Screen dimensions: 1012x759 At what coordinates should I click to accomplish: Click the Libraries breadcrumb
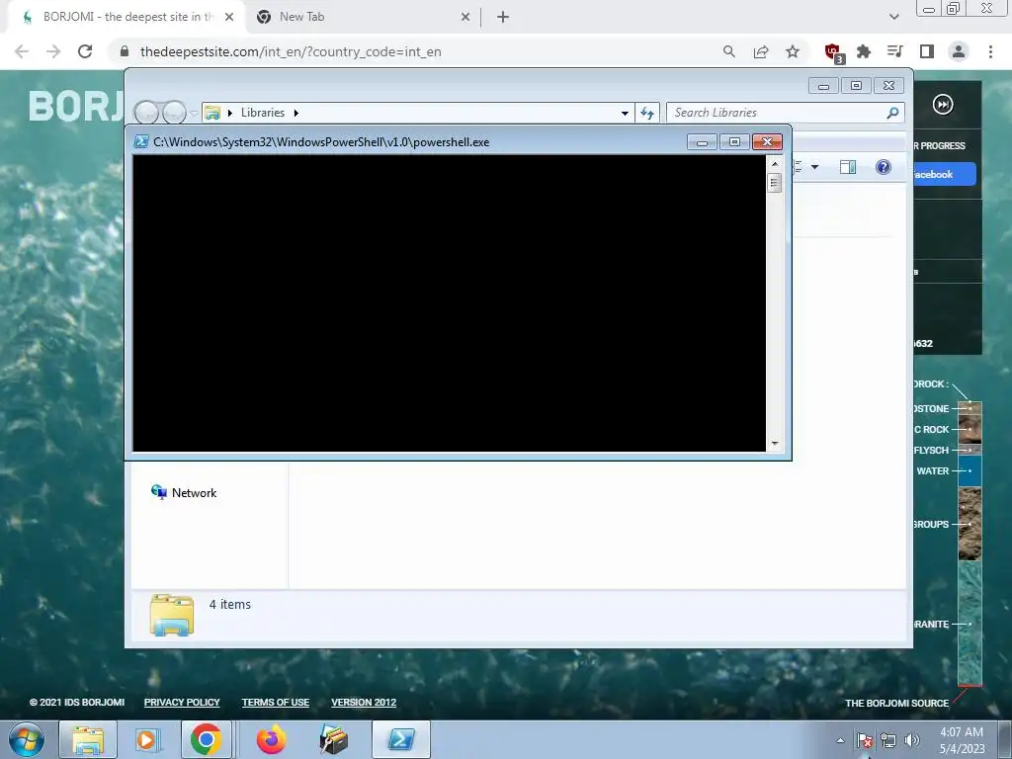coord(263,113)
